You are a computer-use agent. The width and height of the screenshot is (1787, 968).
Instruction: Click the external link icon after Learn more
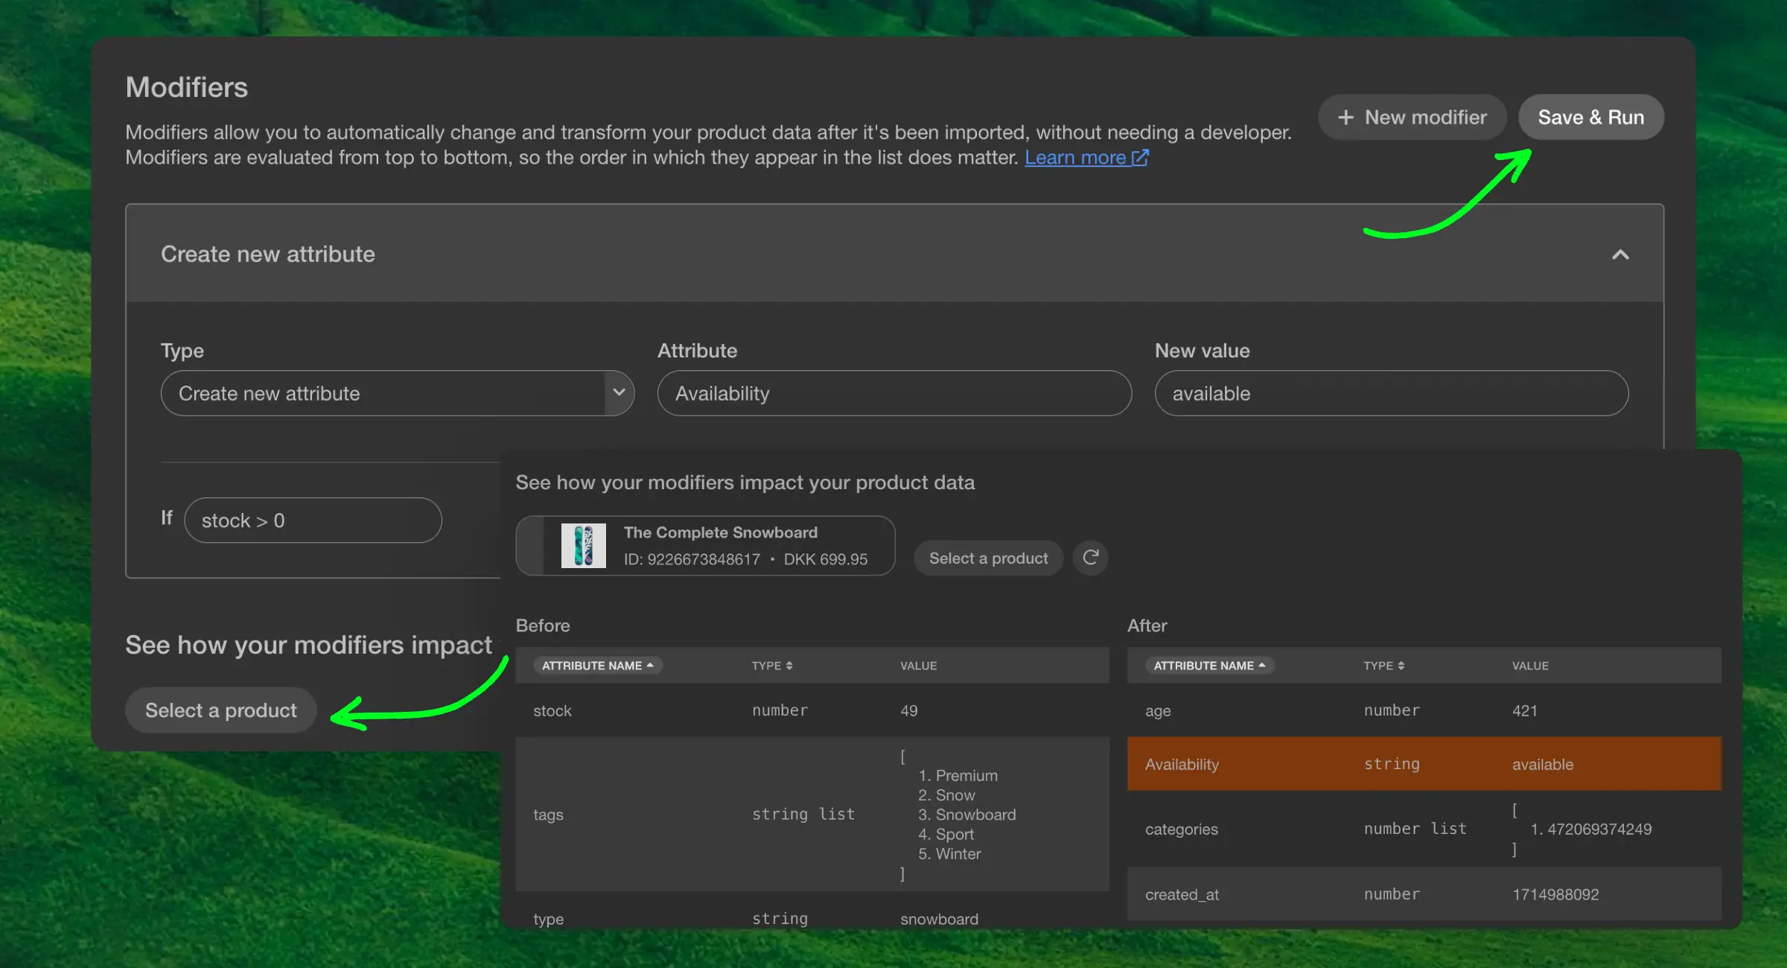pyautogui.click(x=1140, y=157)
